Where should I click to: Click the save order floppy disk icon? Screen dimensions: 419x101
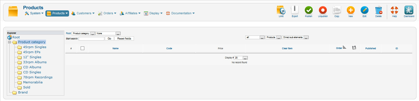[x=354, y=48]
